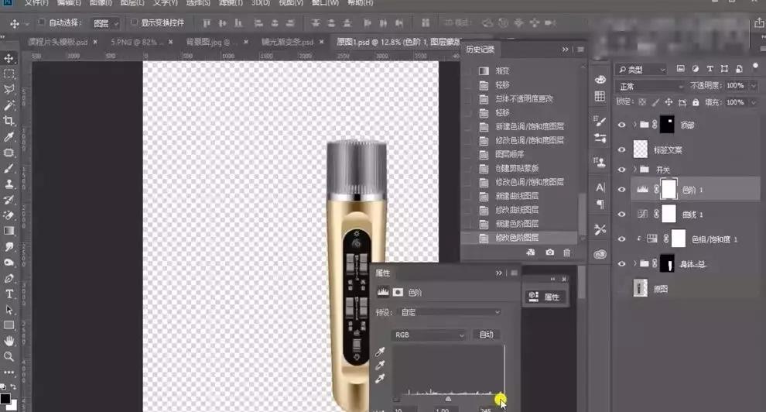Open the 填充 value dropdown arrow
The height and width of the screenshot is (412, 766).
click(x=753, y=102)
